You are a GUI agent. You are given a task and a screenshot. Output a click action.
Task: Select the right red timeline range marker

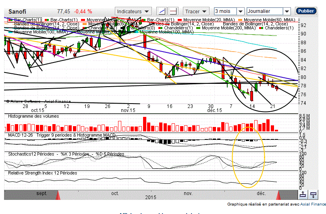(278, 195)
